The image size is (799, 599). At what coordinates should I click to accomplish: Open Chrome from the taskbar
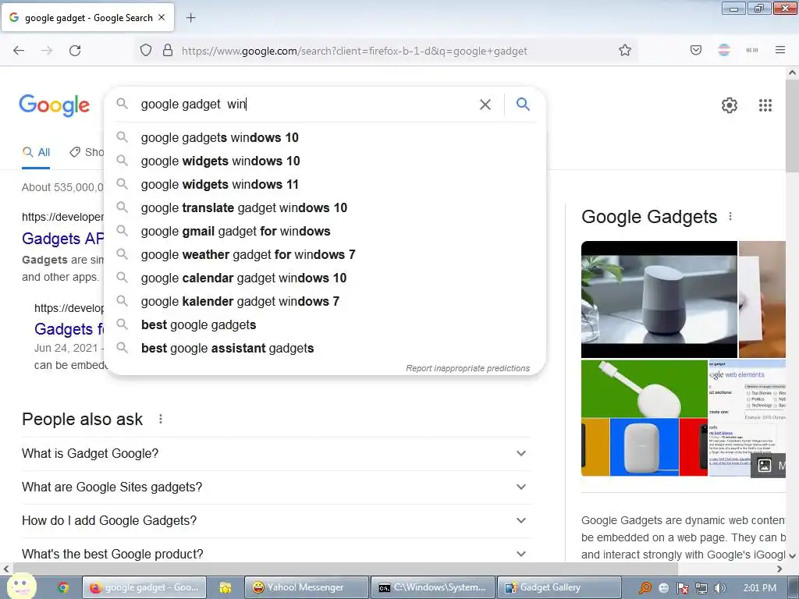63,587
